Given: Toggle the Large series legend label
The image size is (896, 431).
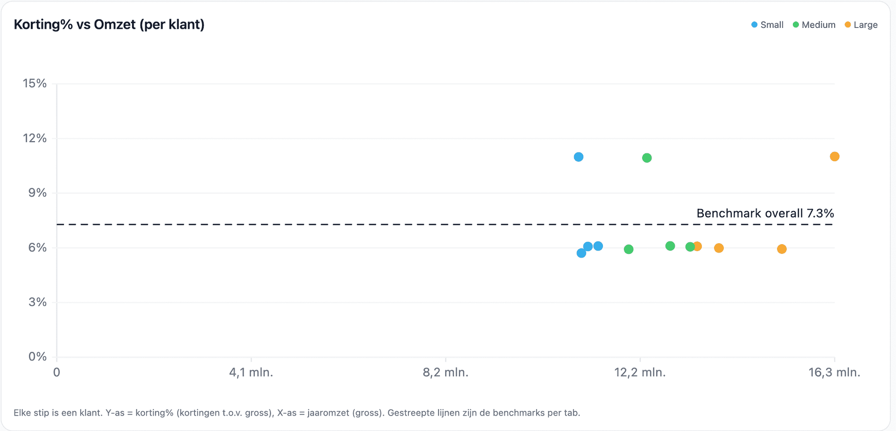Looking at the screenshot, I should pos(865,25).
